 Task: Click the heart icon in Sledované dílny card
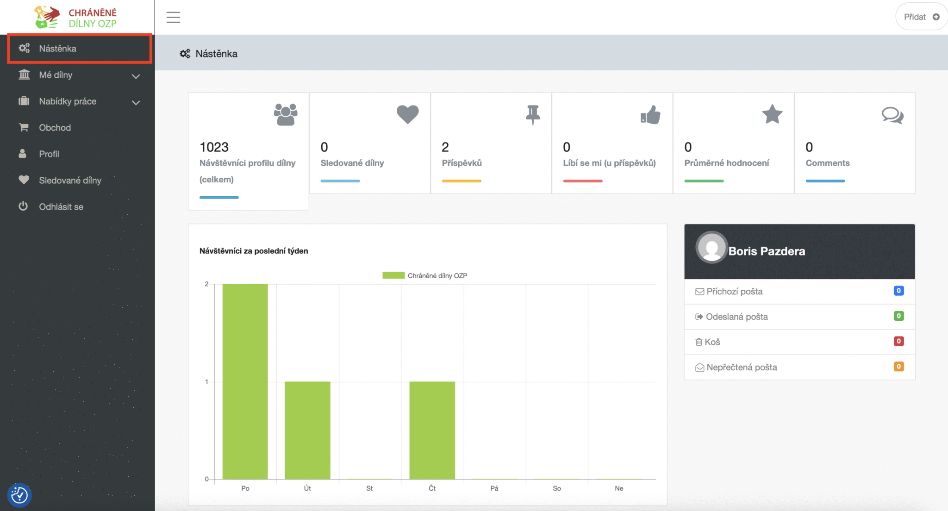(x=407, y=114)
